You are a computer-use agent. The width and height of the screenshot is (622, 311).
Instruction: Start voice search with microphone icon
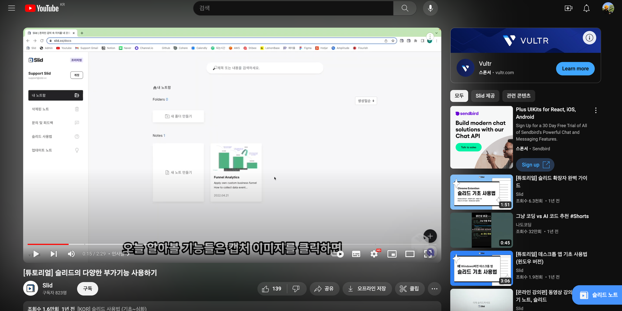[x=430, y=8]
